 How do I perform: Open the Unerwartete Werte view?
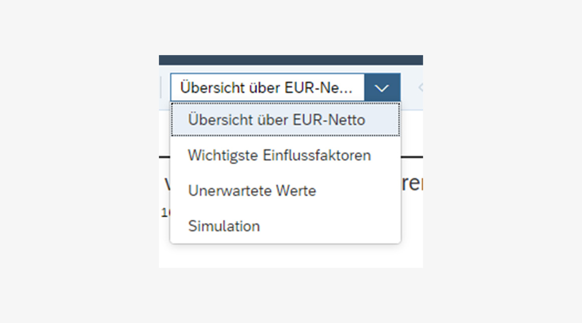(252, 191)
